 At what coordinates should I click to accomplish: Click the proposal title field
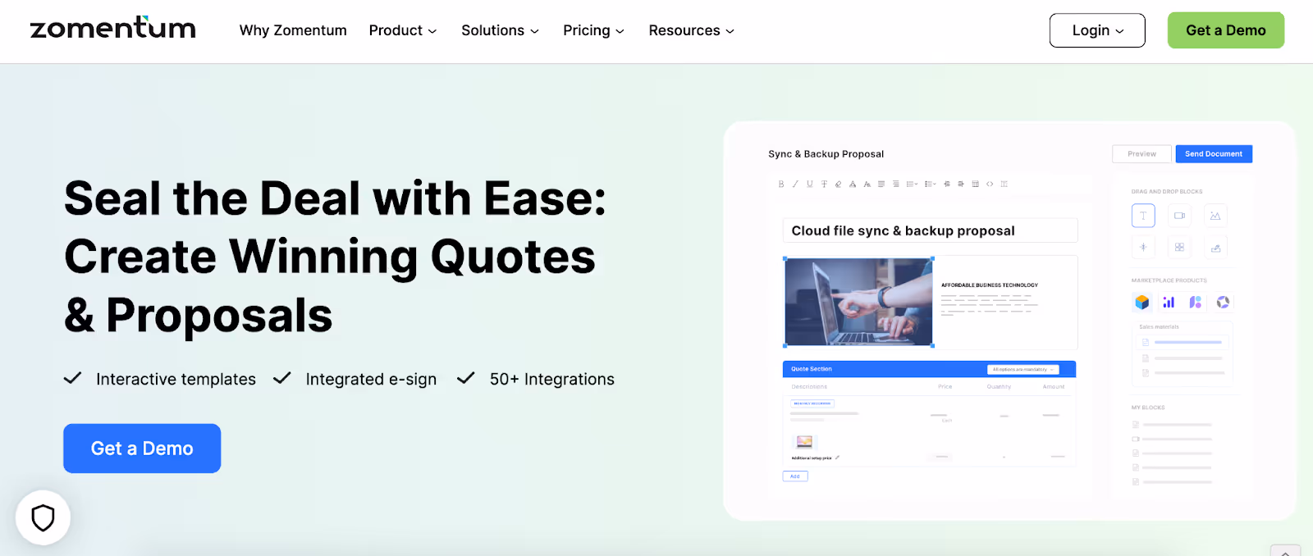point(930,230)
